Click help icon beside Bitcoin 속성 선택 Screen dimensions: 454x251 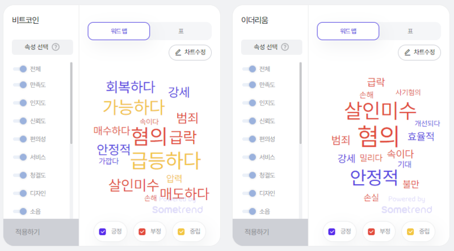click(56, 47)
